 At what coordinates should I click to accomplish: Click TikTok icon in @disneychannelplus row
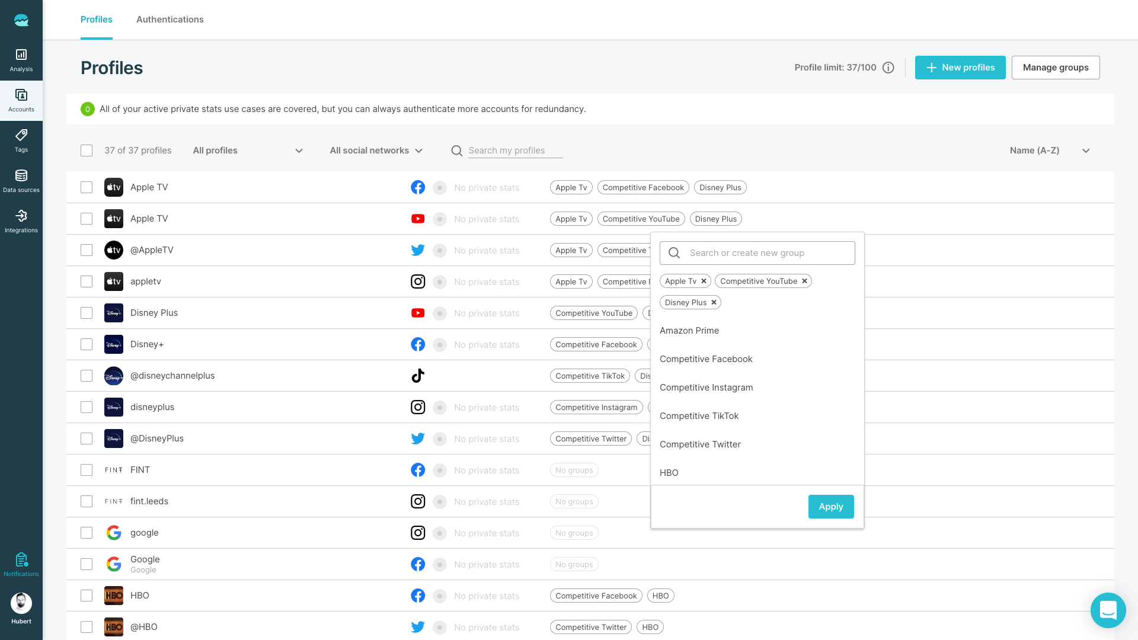click(418, 376)
